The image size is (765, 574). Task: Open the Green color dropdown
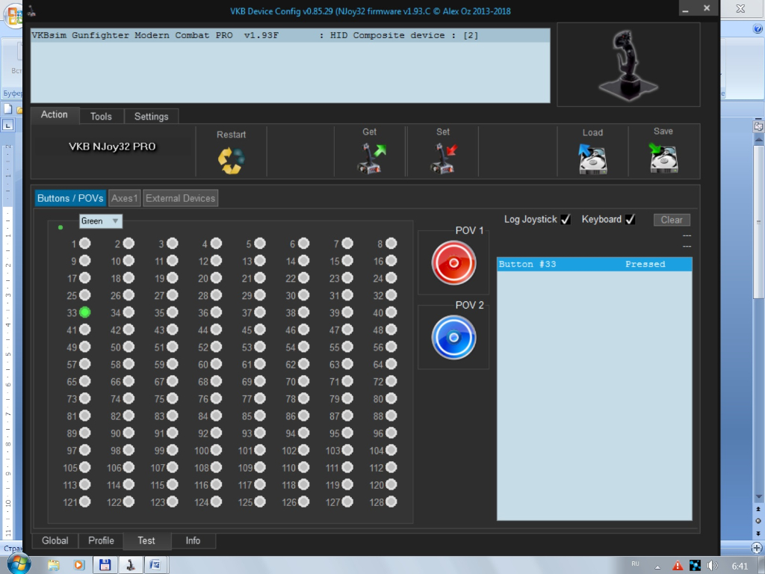point(101,221)
